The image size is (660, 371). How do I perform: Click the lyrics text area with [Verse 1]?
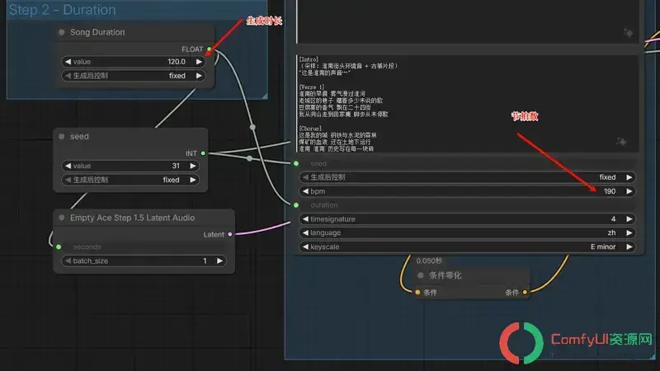tap(467, 104)
